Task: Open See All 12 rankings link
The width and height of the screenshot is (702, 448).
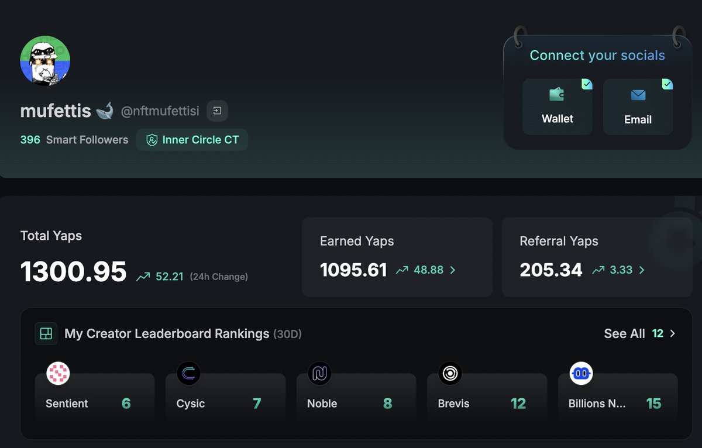Action: tap(639, 333)
